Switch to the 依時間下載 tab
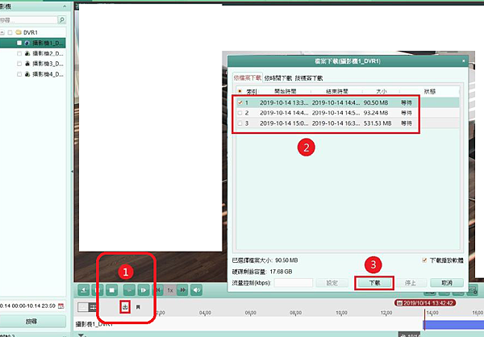The image size is (484, 337). [278, 78]
